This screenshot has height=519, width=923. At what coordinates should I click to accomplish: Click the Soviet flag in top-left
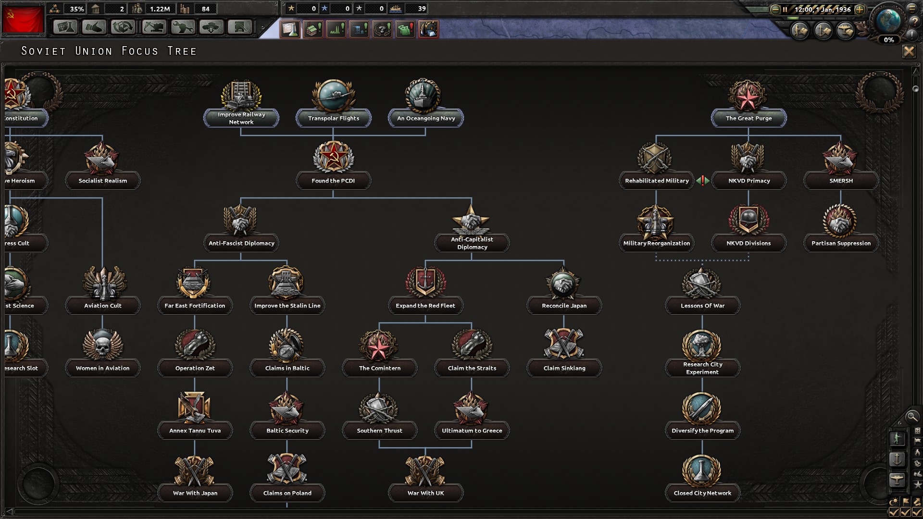[23, 19]
